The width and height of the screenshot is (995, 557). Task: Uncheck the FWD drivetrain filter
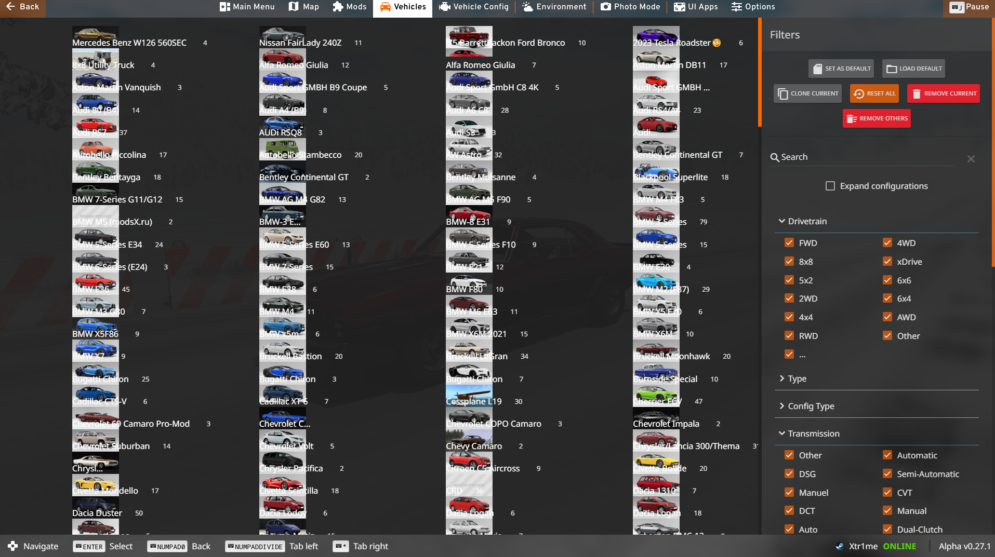point(789,242)
